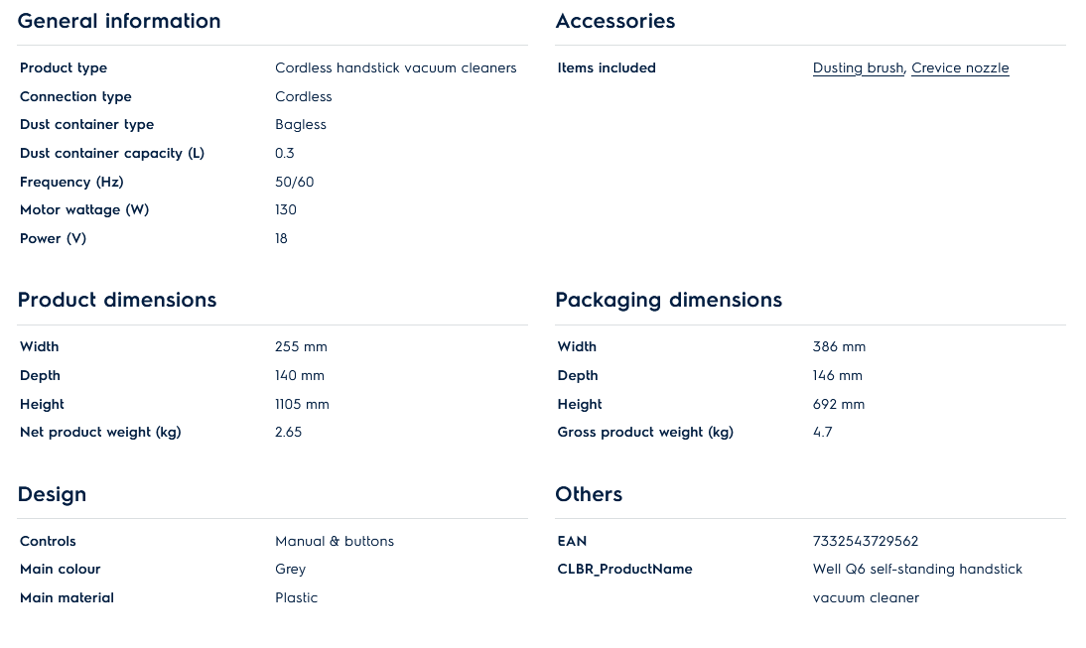1086x648 pixels.
Task: Select the EAN number 7332543729562
Action: (x=866, y=541)
